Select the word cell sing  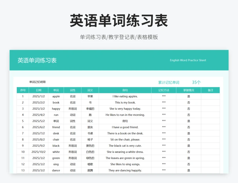click(x=56, y=164)
